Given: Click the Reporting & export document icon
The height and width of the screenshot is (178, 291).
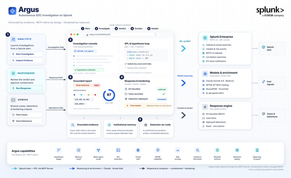Looking at the screenshot, I should coord(257,150).
